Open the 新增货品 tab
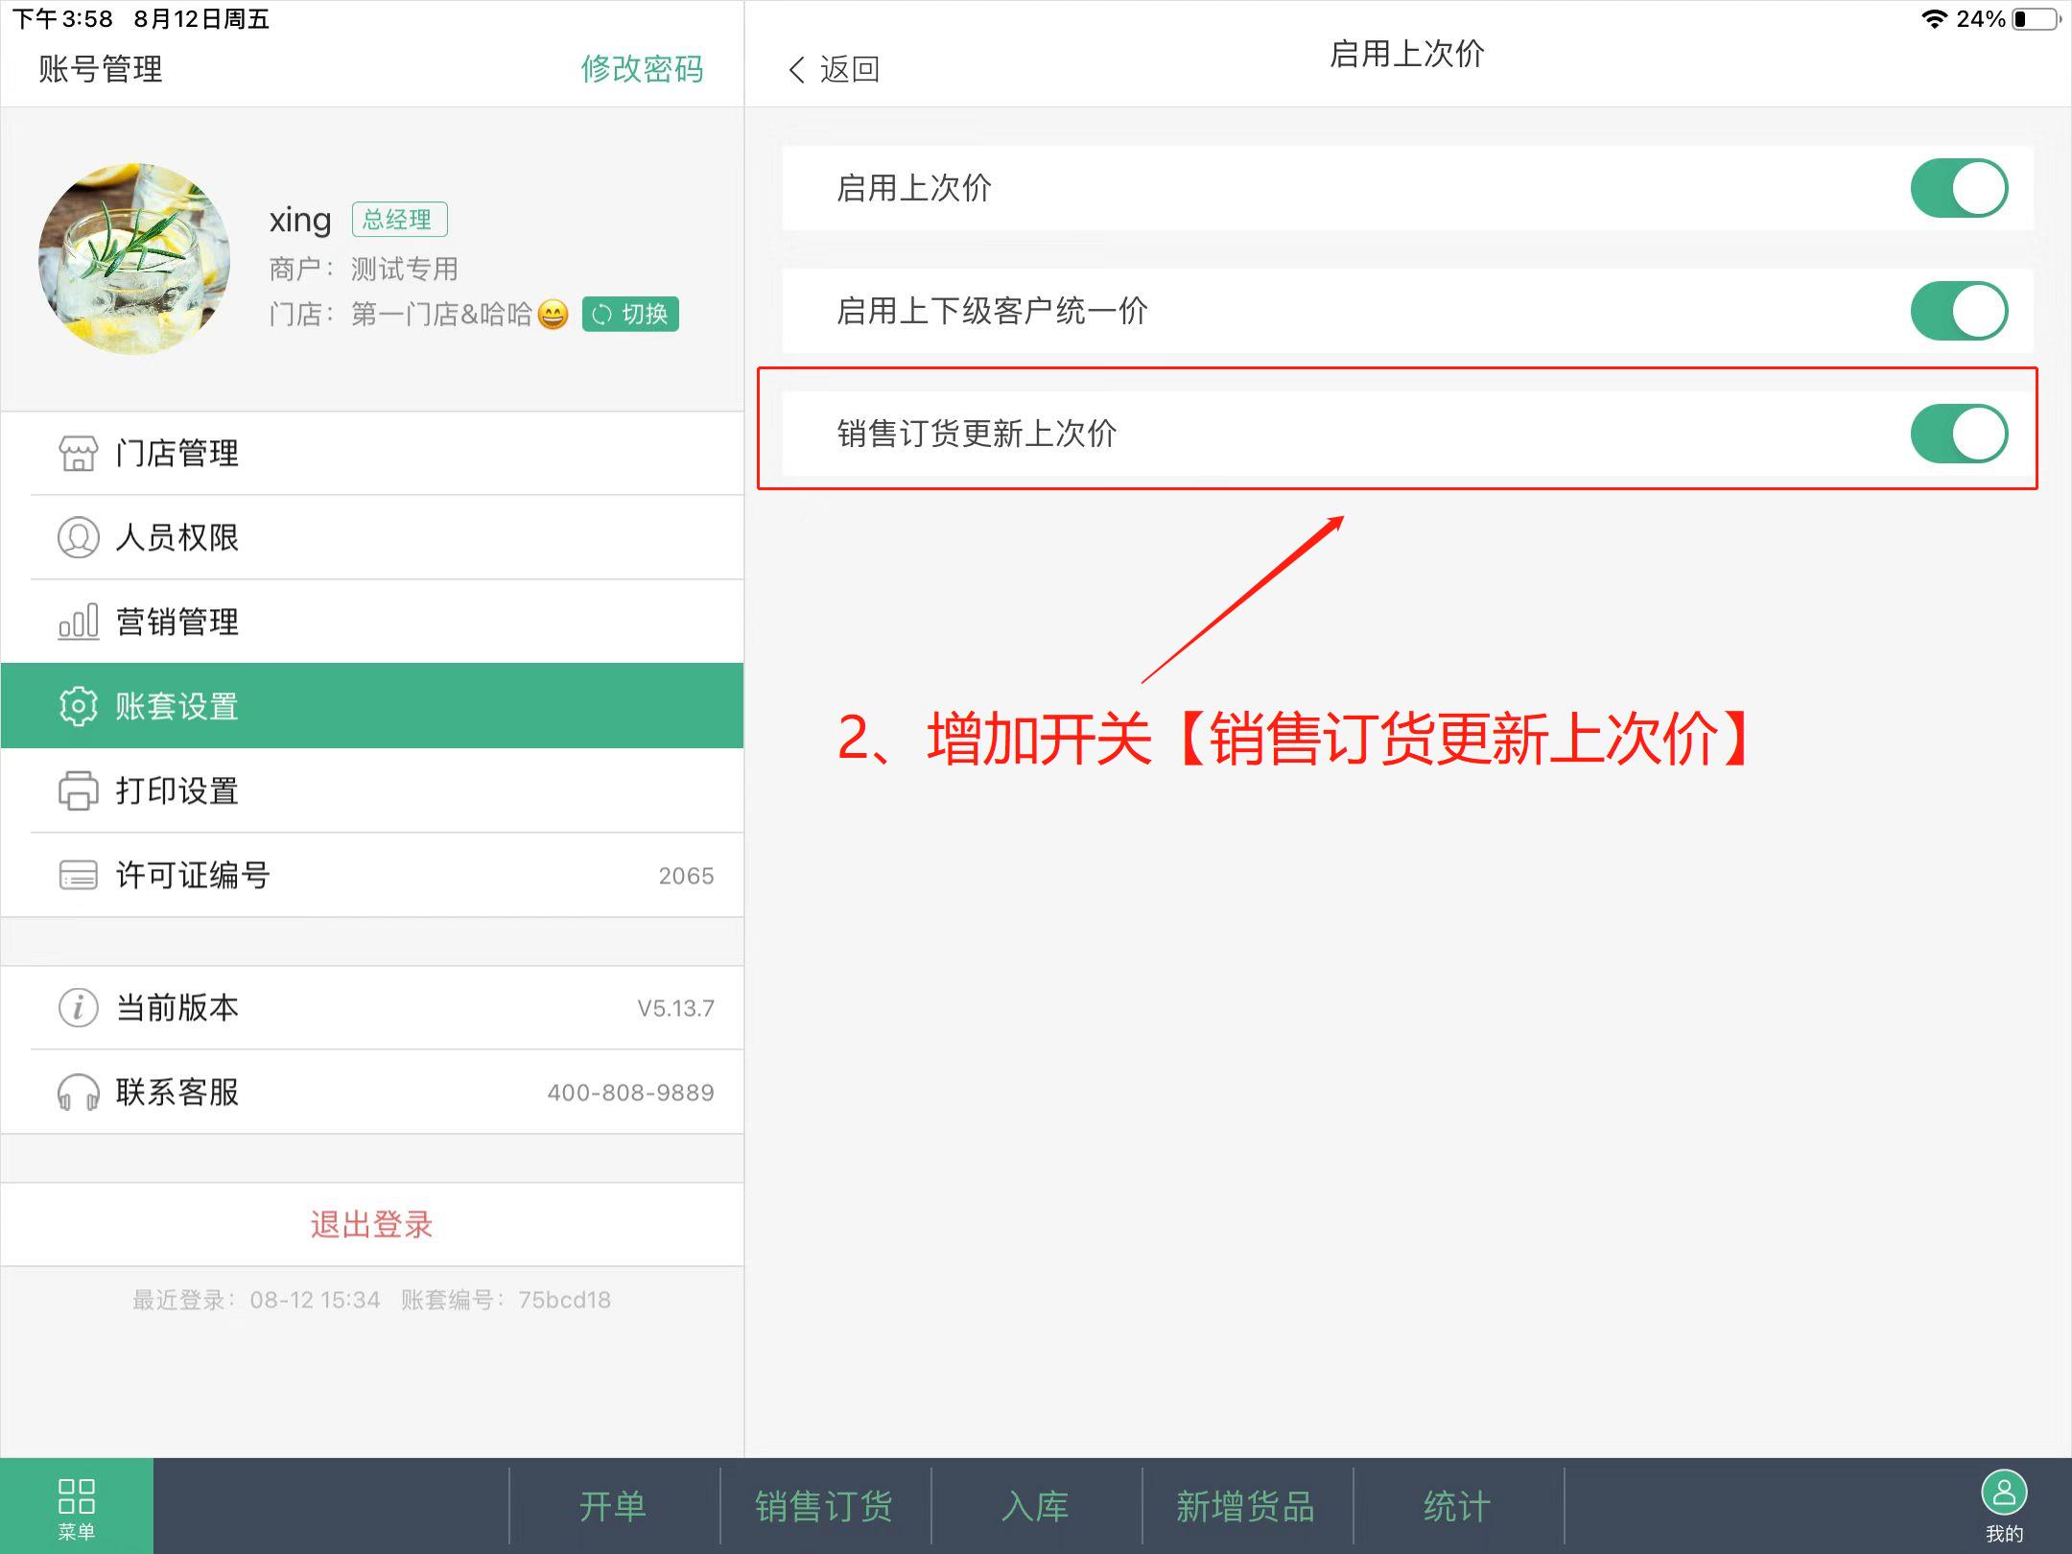Screen dimensions: 2072x1554 (1247, 1506)
